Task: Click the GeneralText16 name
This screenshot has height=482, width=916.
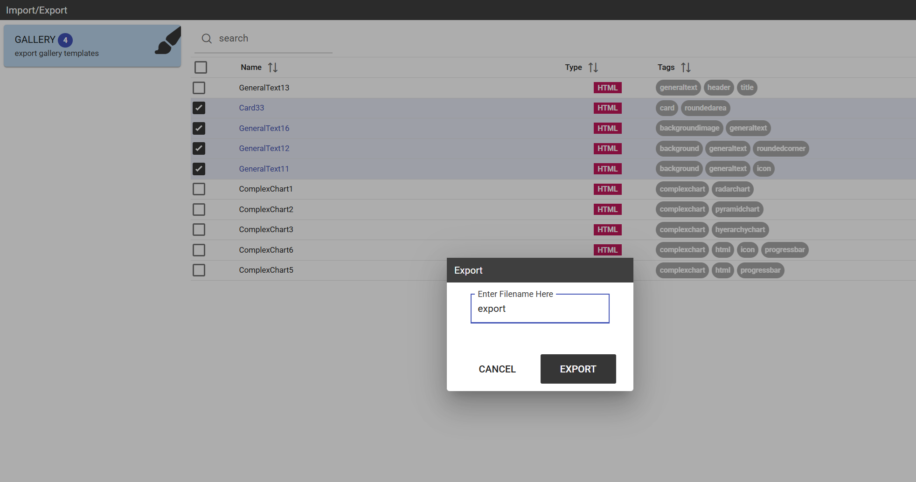Action: [x=264, y=128]
